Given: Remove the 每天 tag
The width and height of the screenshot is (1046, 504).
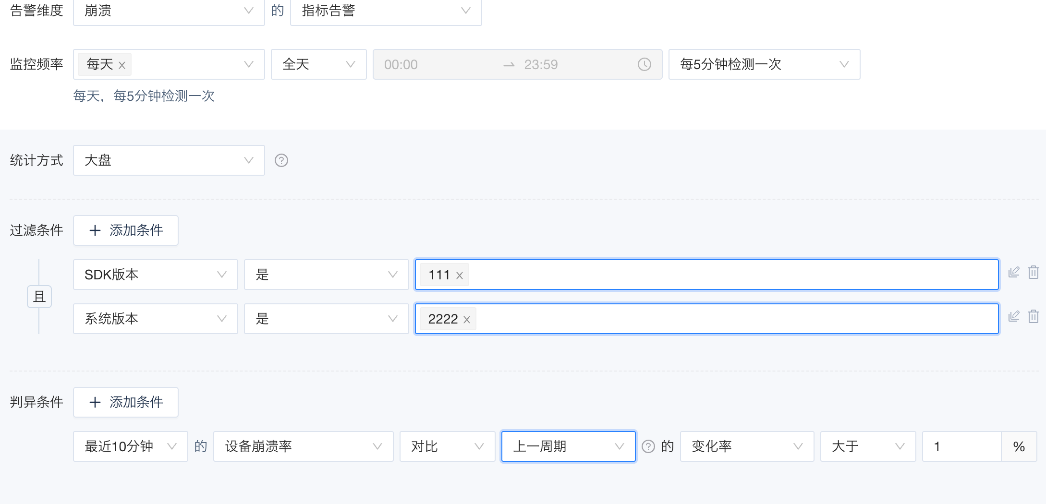Looking at the screenshot, I should click(122, 65).
